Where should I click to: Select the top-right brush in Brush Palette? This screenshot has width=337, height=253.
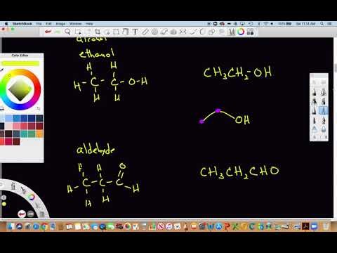coord(324,92)
